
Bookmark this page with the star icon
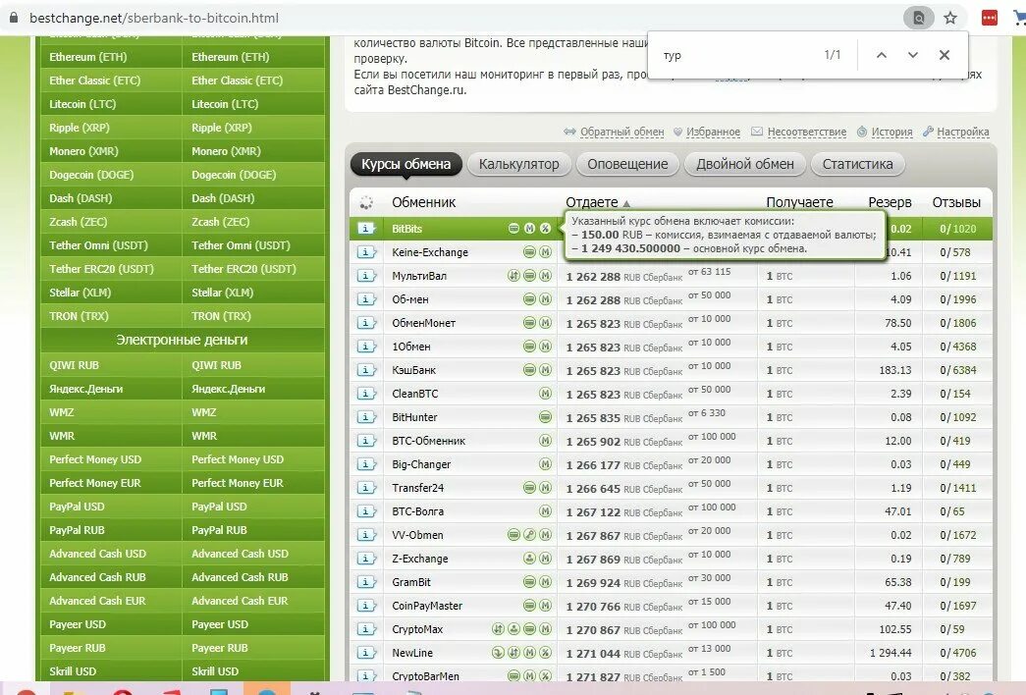(950, 18)
